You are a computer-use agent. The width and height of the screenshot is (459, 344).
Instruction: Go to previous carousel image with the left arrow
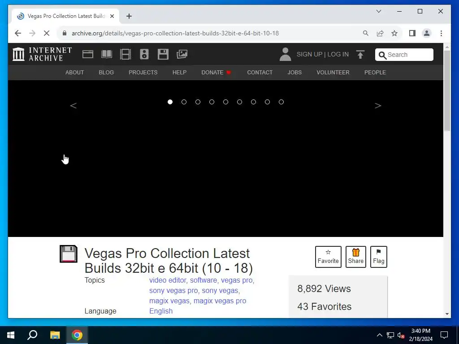click(x=74, y=106)
